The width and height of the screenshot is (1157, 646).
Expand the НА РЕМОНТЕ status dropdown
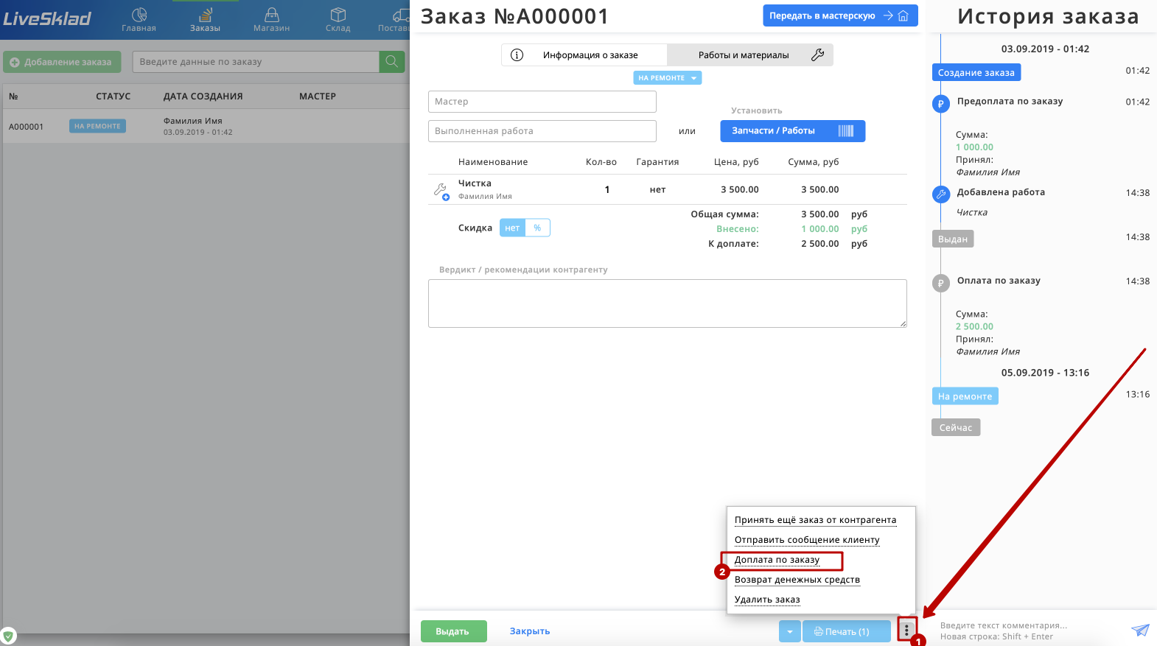pyautogui.click(x=667, y=78)
